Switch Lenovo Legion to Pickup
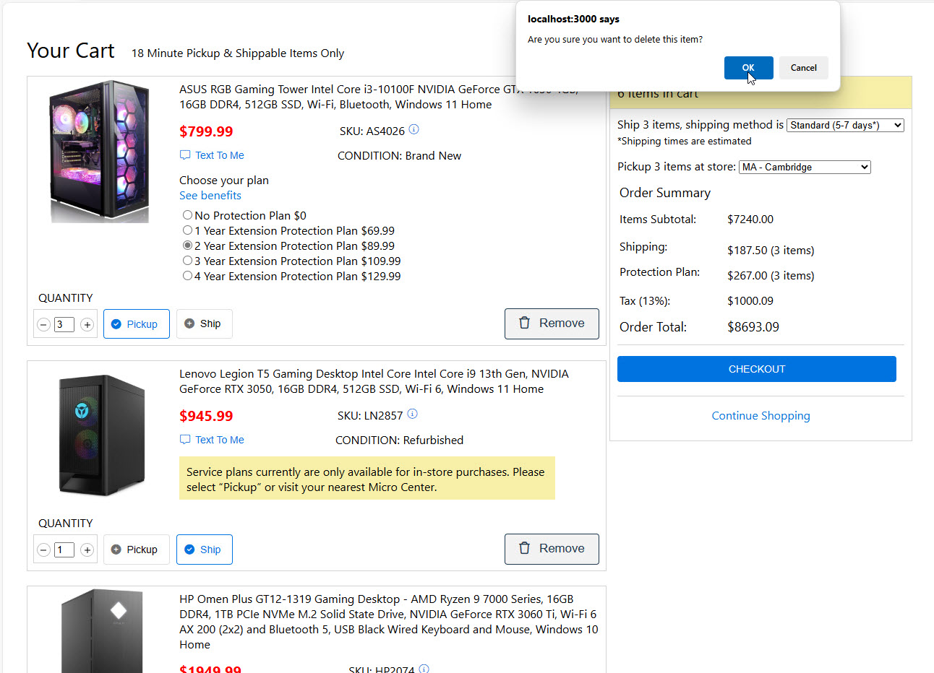 [x=136, y=550]
